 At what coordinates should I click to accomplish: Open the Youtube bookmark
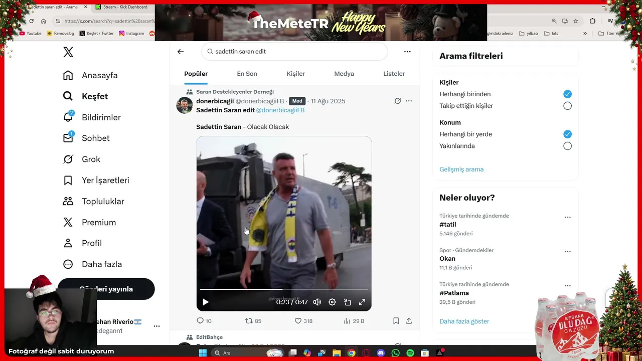point(31,34)
